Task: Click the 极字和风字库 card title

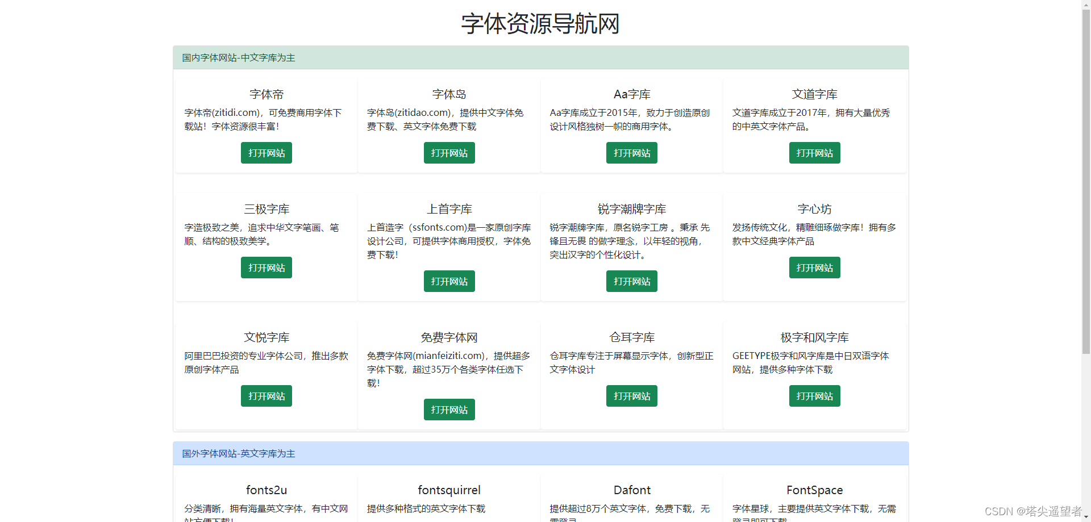Action: click(x=815, y=337)
